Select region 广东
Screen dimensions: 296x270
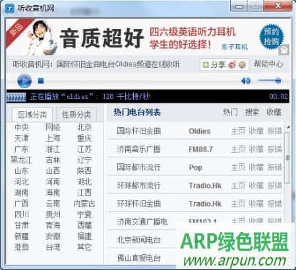[x=21, y=149]
